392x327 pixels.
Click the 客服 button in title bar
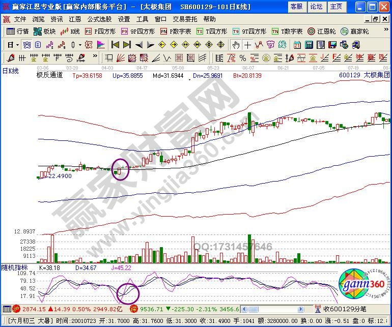[296, 6]
